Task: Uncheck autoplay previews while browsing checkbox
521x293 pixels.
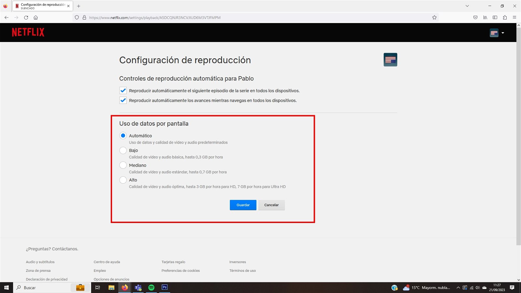Action: click(123, 100)
